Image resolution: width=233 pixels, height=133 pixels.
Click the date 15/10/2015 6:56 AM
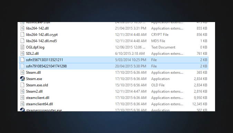coord(130,85)
